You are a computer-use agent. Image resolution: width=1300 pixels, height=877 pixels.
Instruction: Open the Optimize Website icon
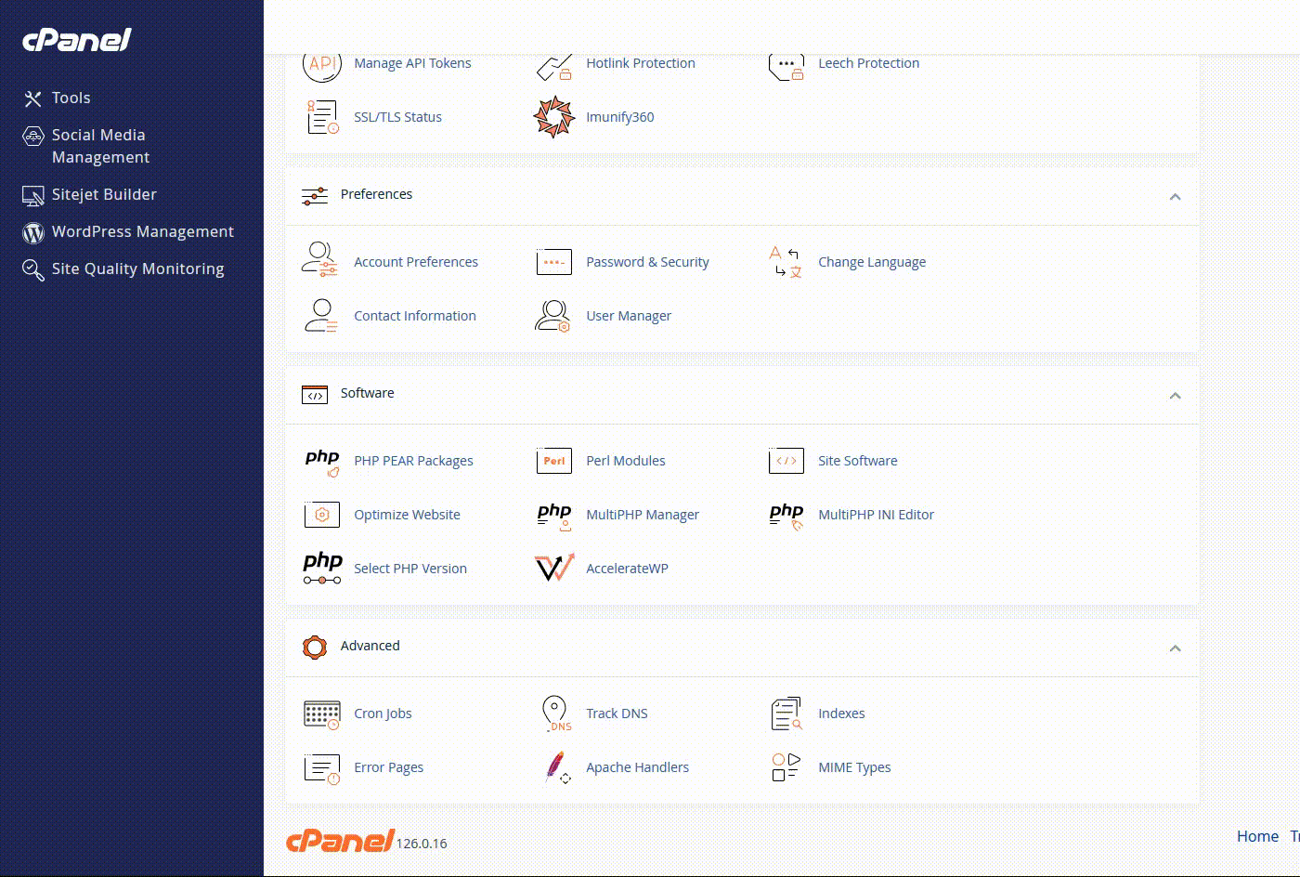pos(322,515)
